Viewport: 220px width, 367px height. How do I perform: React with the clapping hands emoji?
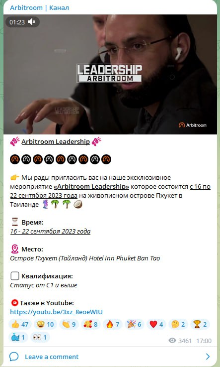tap(69, 324)
